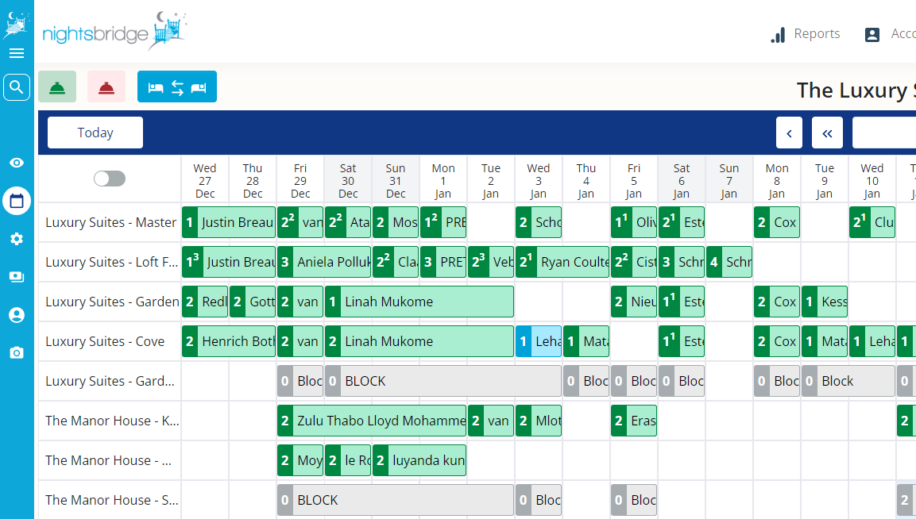Screen dimensions: 916x519
Task: Click the Luxury Suites - Master room label
Action: 110,222
